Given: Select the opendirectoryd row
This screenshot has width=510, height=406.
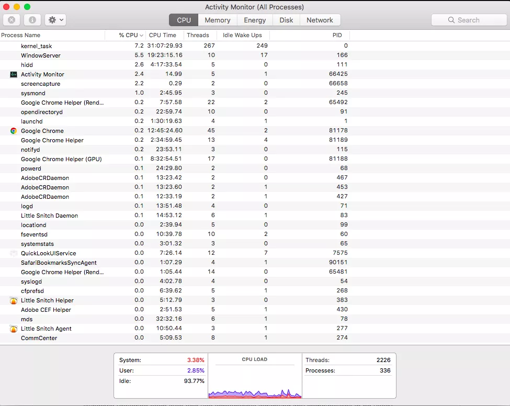Looking at the screenshot, I should 255,112.
